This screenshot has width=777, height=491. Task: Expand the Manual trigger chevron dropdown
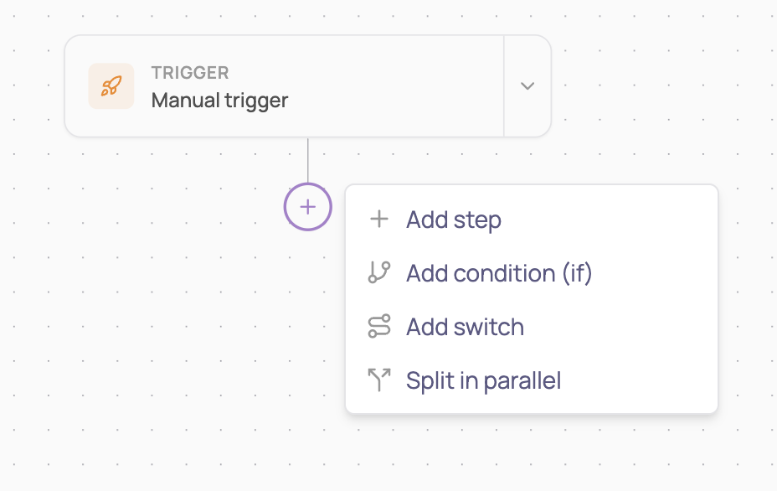pos(527,85)
